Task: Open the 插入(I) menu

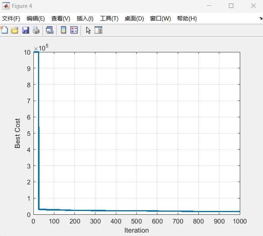Action: point(85,19)
